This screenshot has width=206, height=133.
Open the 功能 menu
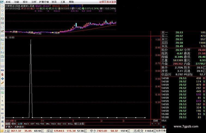(x=17, y=2)
